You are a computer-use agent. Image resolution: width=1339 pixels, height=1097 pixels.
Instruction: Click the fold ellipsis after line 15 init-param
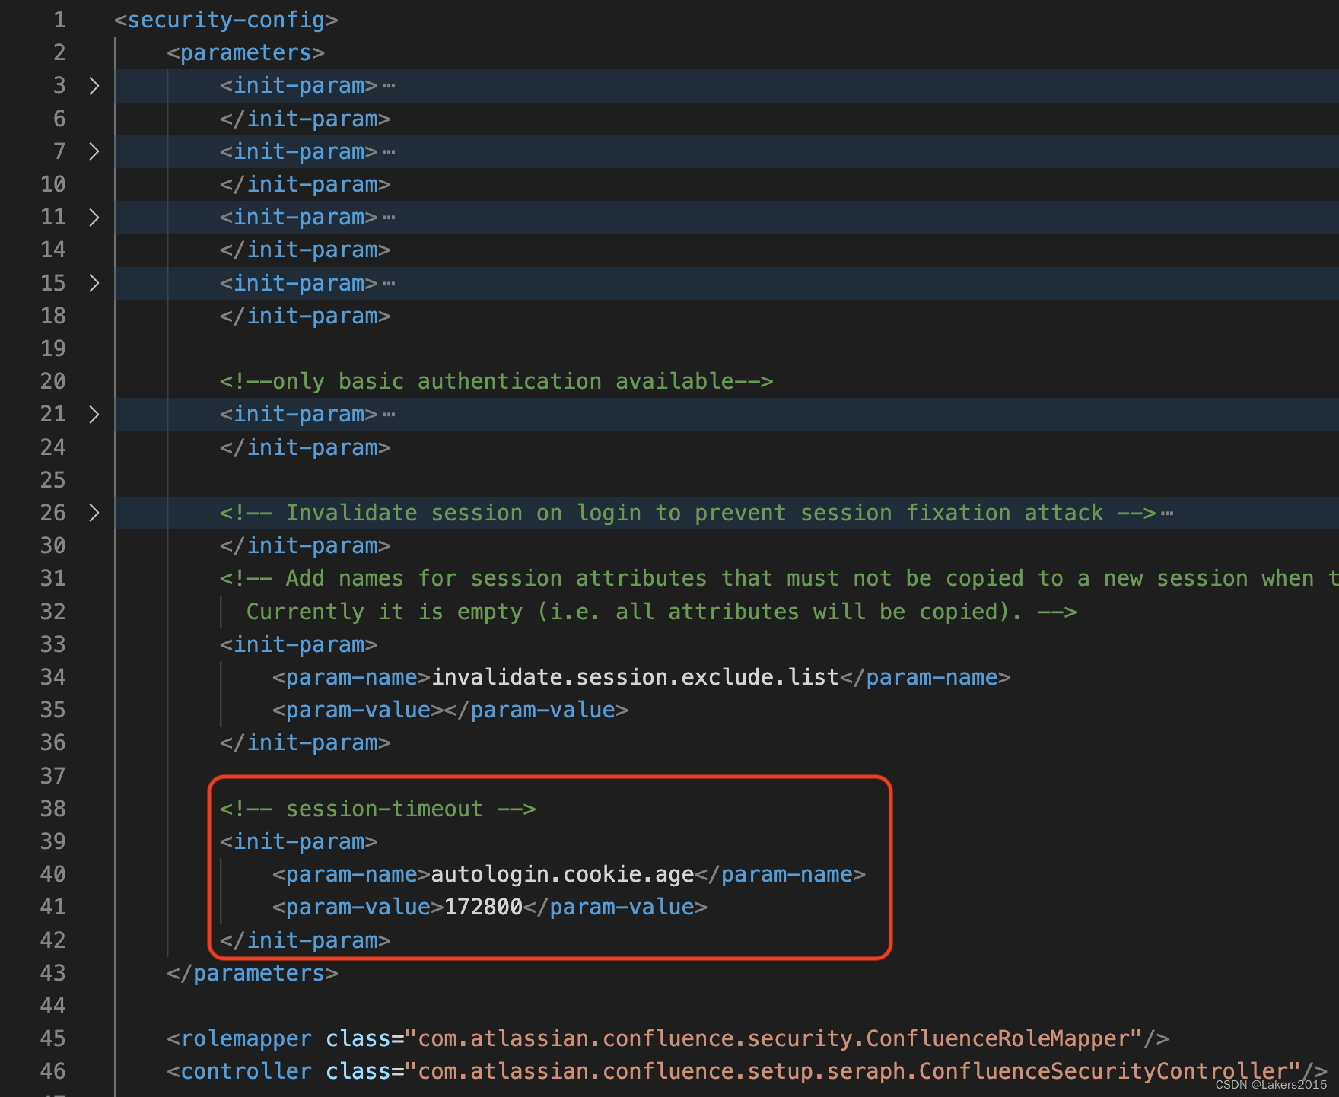pos(389,284)
